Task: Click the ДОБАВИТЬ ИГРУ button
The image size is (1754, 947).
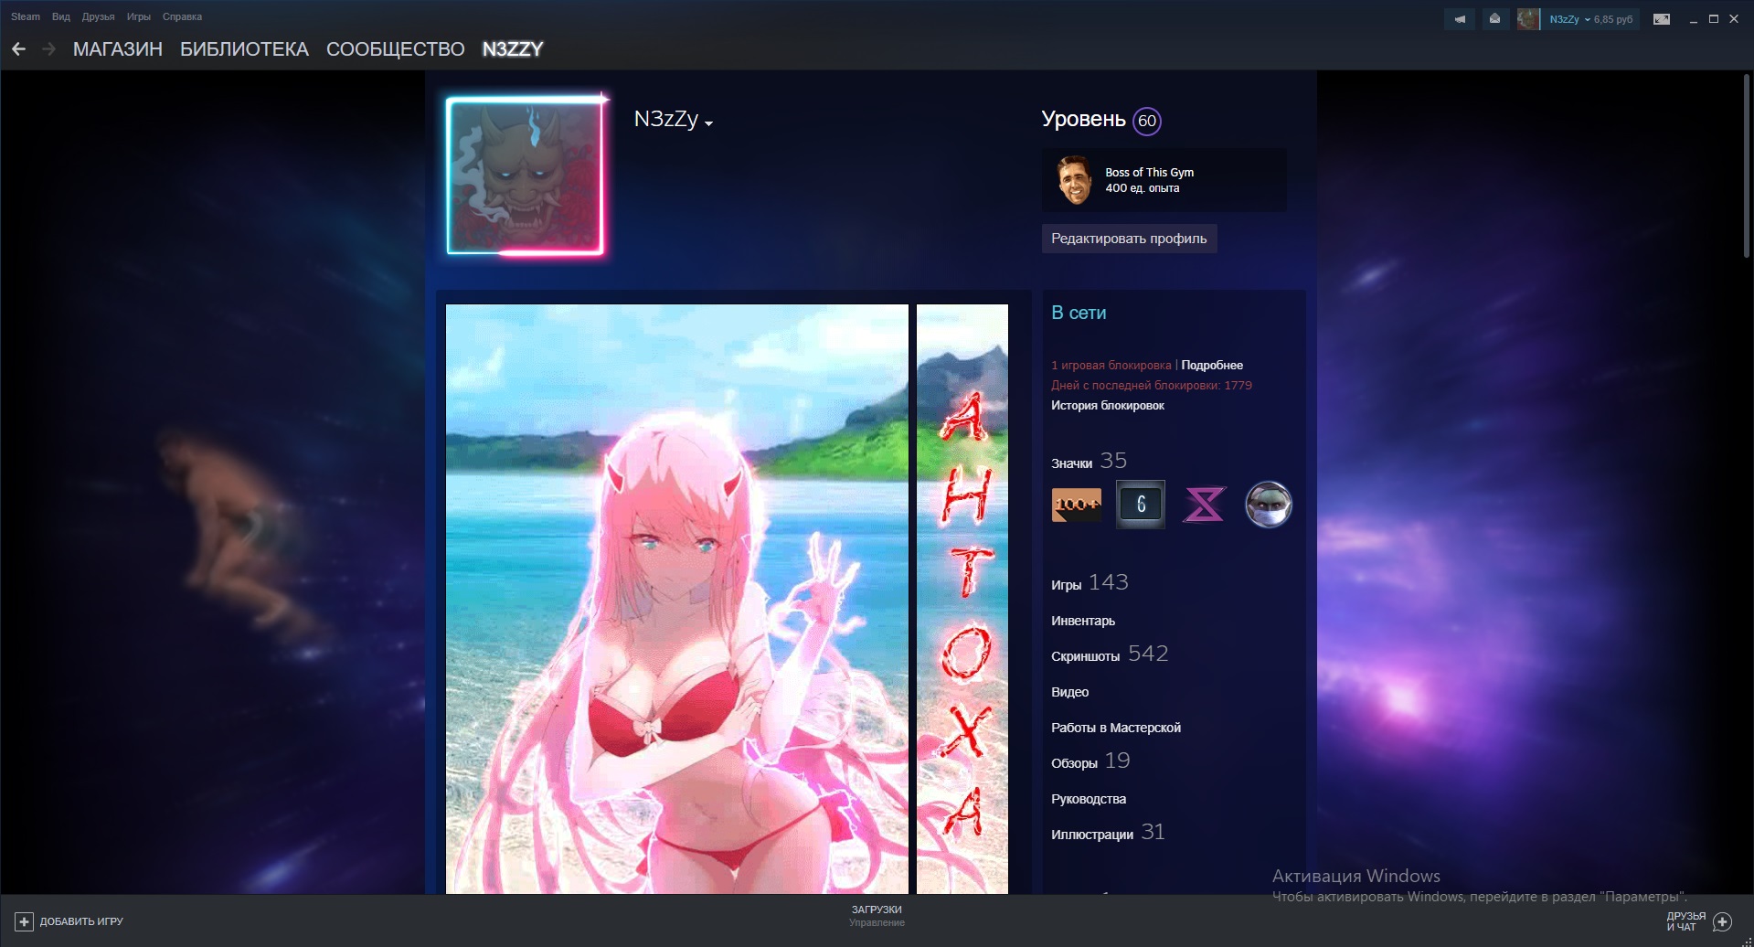Action: tap(69, 921)
